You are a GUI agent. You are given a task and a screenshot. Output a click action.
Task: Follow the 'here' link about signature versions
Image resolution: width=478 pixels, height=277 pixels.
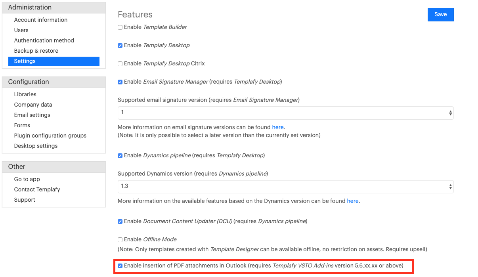click(x=278, y=127)
